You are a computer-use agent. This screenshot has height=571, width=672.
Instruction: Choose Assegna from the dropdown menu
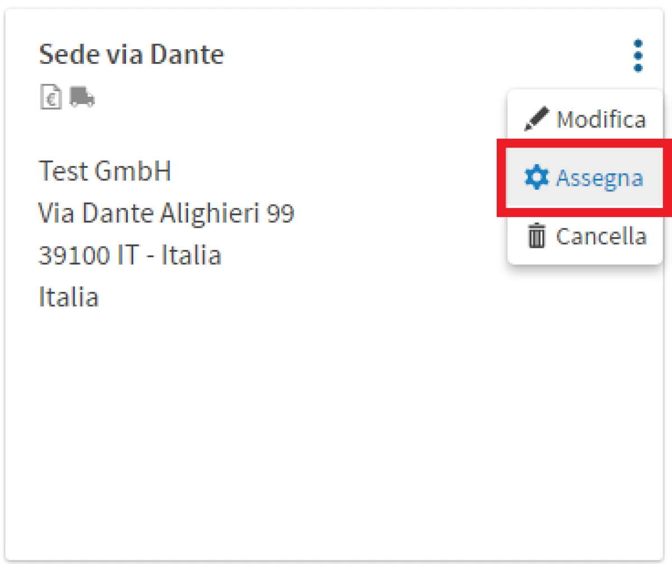coord(599,178)
